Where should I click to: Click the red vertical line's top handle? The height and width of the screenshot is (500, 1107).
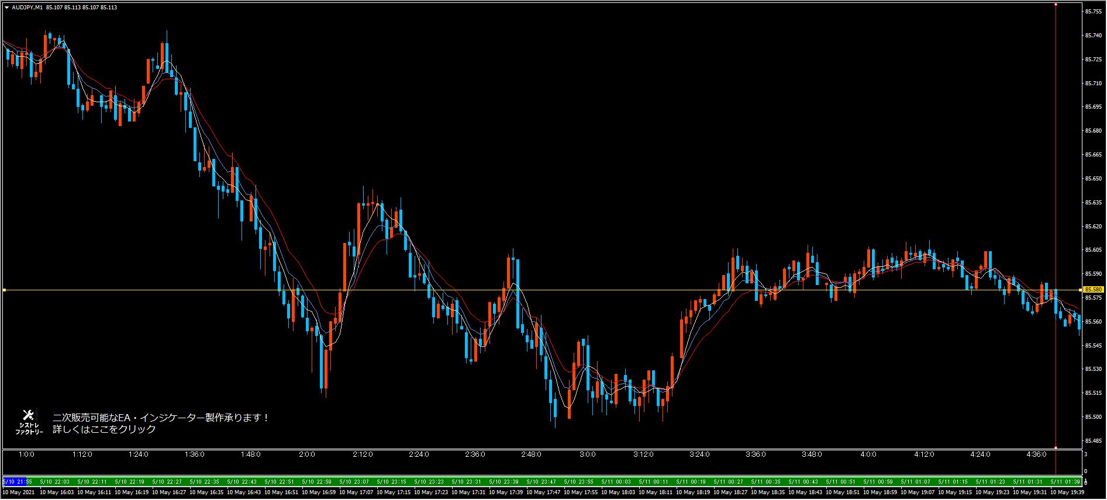point(1056,5)
